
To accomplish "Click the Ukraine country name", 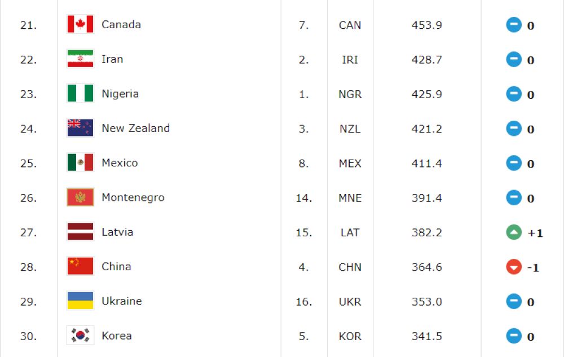I will 122,301.
